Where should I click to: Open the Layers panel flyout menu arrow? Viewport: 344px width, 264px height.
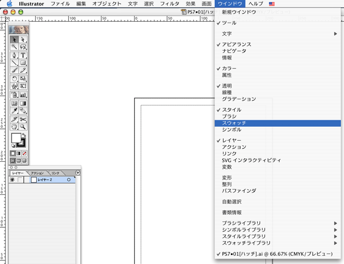(x=78, y=173)
